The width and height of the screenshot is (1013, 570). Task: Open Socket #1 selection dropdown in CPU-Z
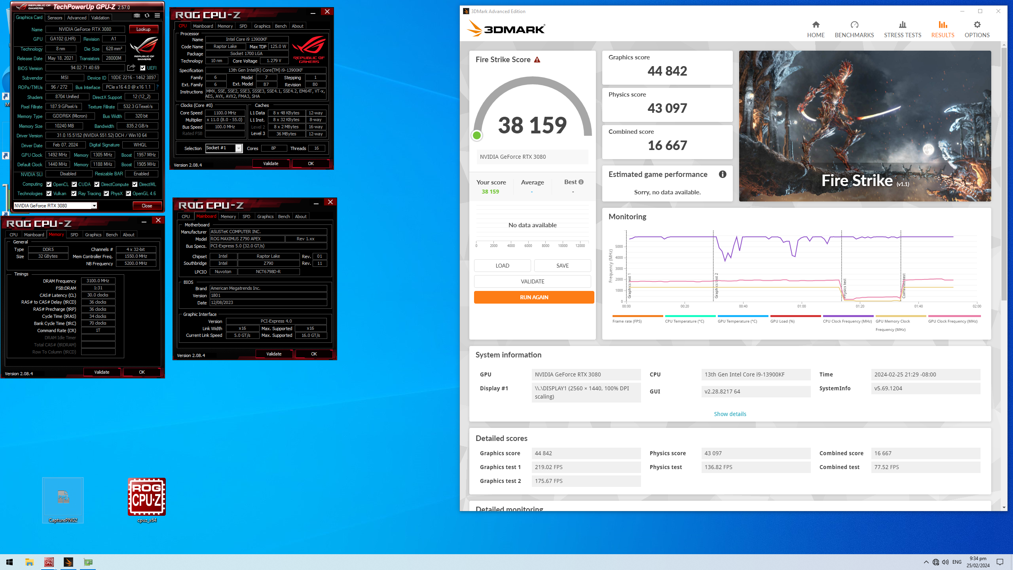(239, 148)
